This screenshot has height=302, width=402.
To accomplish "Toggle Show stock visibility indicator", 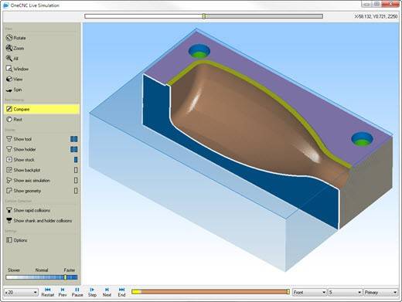I will tap(76, 160).
